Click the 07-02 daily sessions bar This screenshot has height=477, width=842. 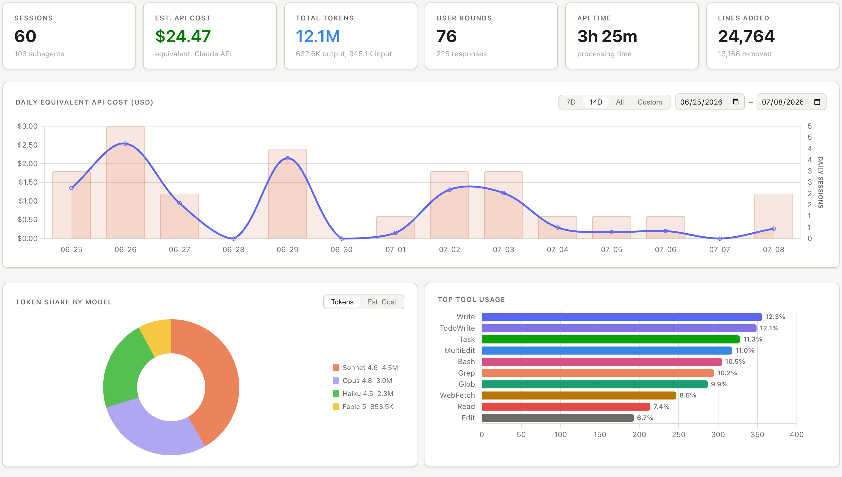(449, 205)
